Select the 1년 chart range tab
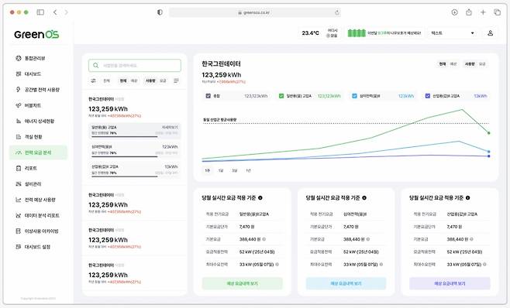The width and height of the screenshot is (510, 308). coord(248,170)
